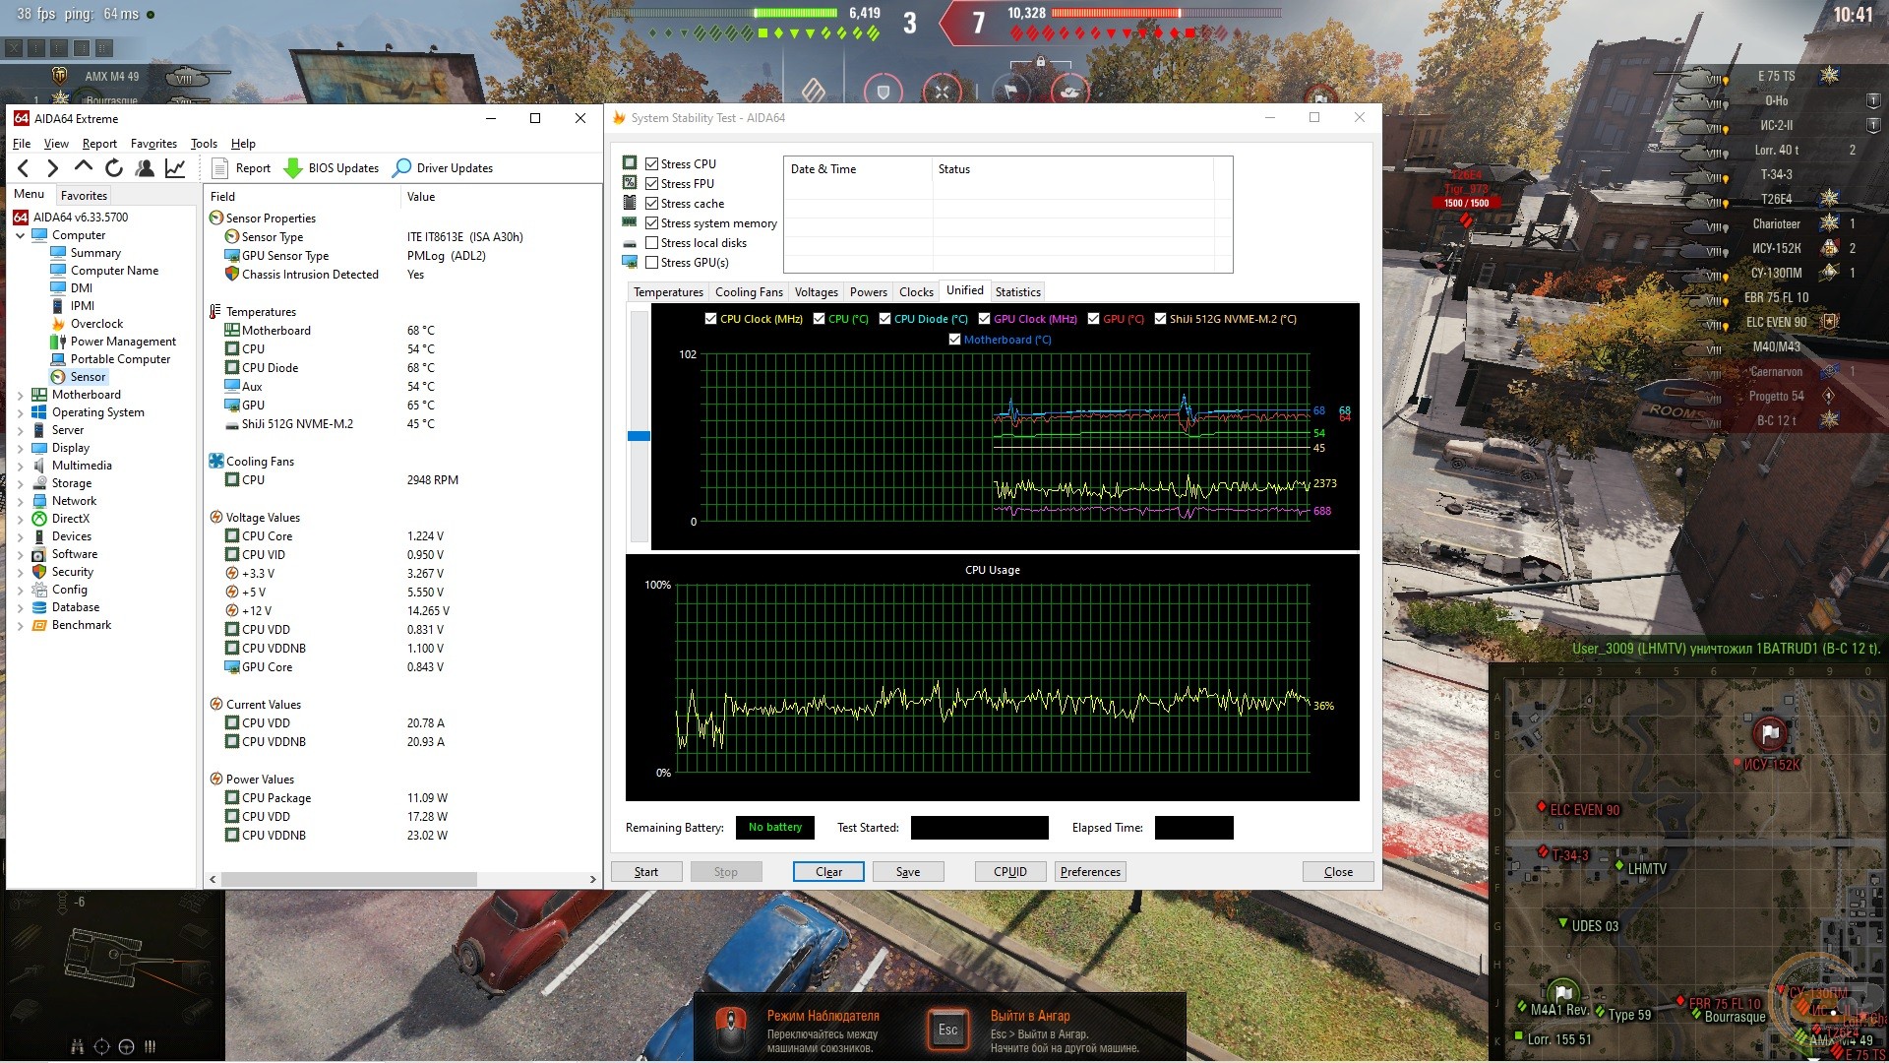The image size is (1889, 1063).
Task: Expand the Network tree node
Action: tap(21, 501)
